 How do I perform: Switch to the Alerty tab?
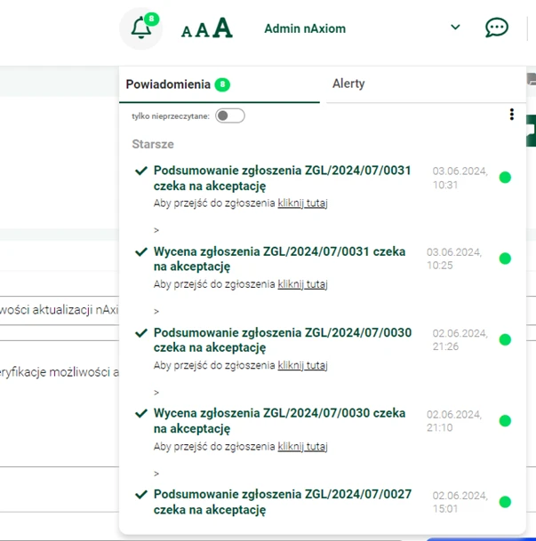tap(348, 84)
